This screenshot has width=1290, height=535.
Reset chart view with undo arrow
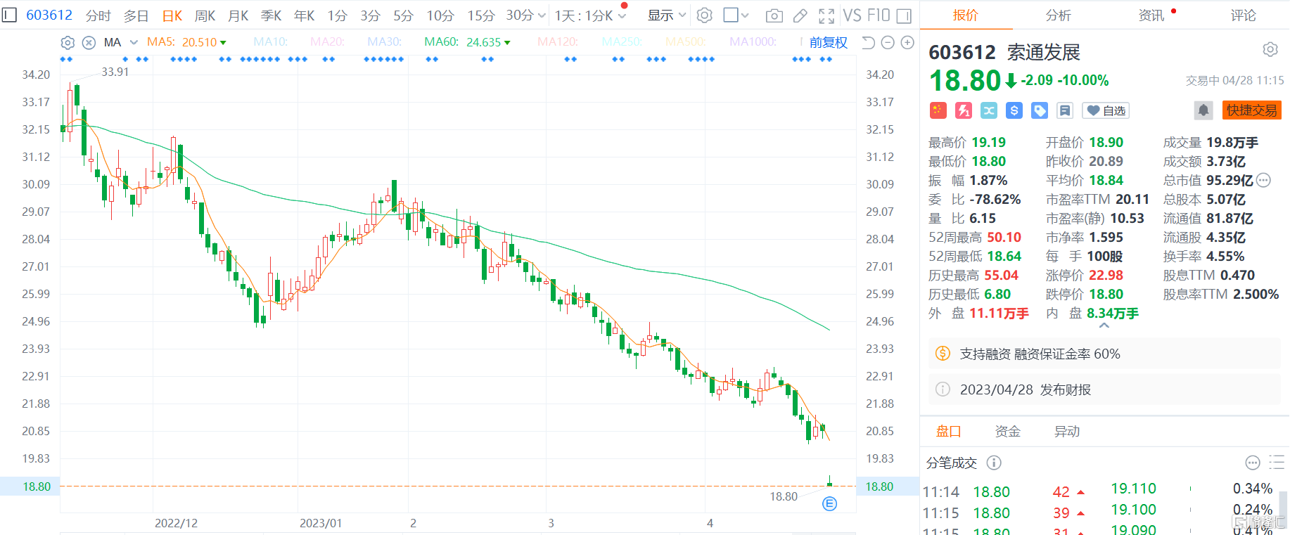coord(868,42)
